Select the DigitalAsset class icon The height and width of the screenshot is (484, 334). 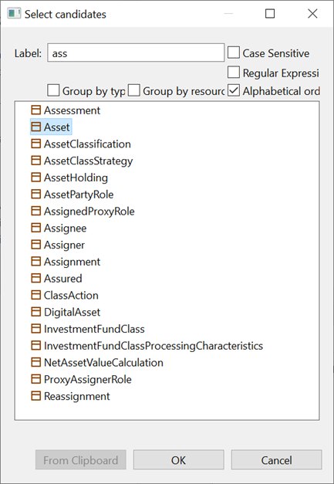[x=36, y=312]
